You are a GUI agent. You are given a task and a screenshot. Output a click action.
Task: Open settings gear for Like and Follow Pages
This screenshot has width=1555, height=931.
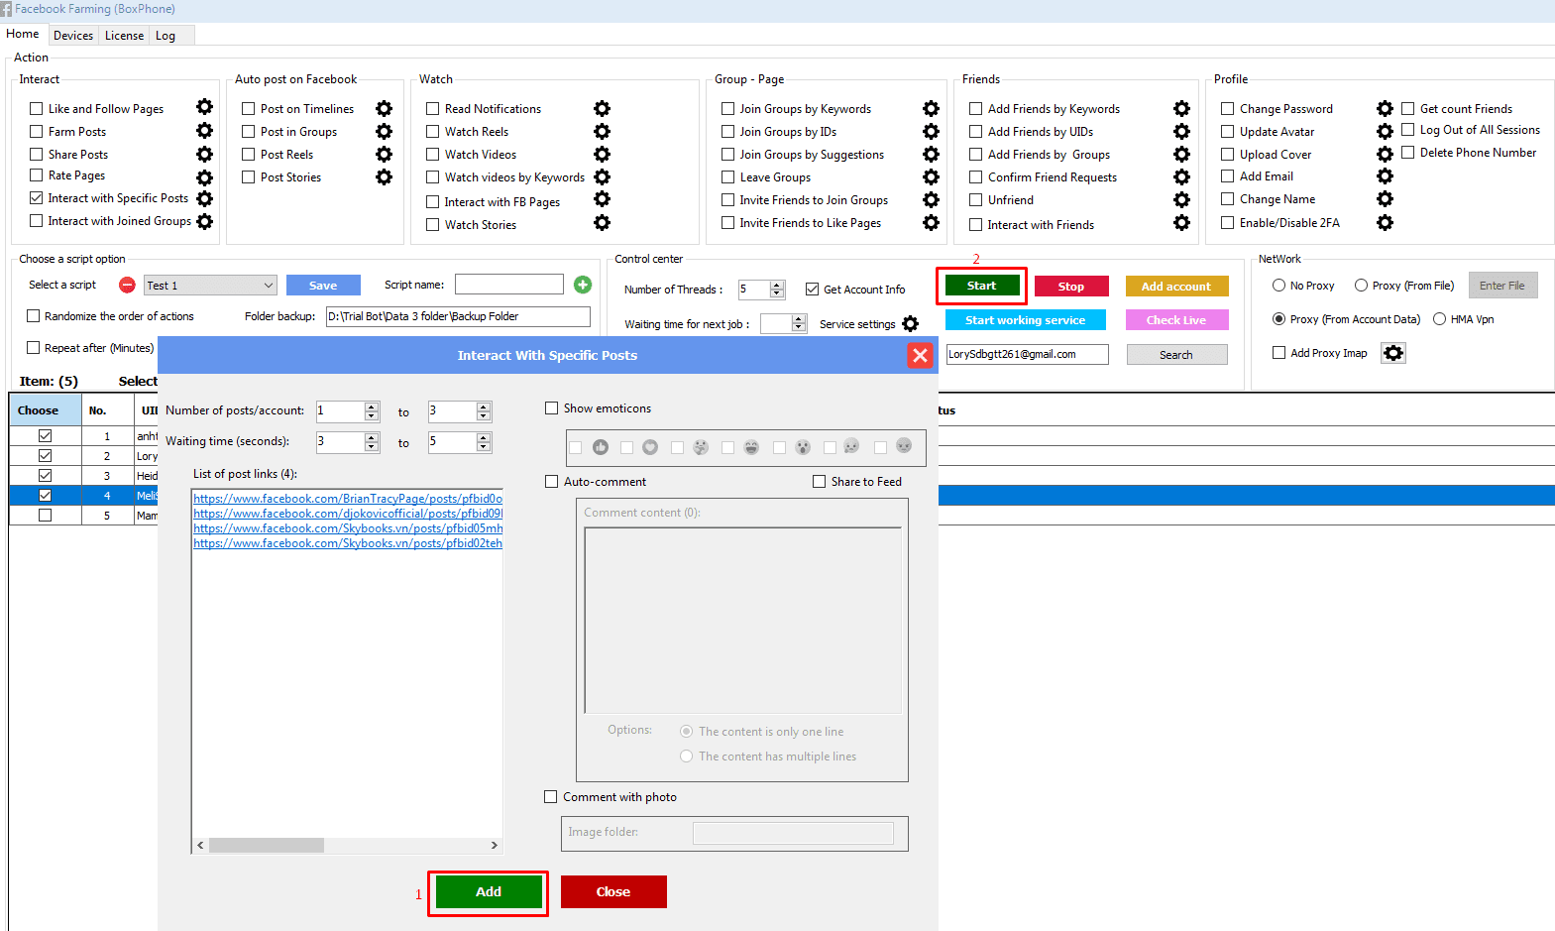tap(204, 107)
